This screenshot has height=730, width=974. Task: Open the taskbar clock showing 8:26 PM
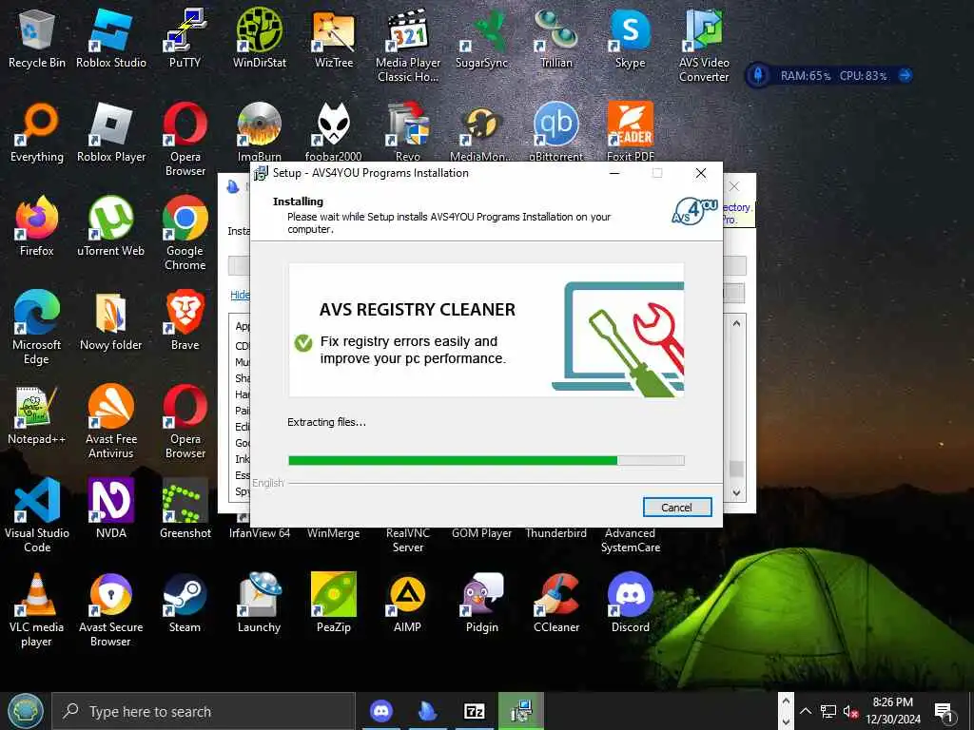point(893,711)
